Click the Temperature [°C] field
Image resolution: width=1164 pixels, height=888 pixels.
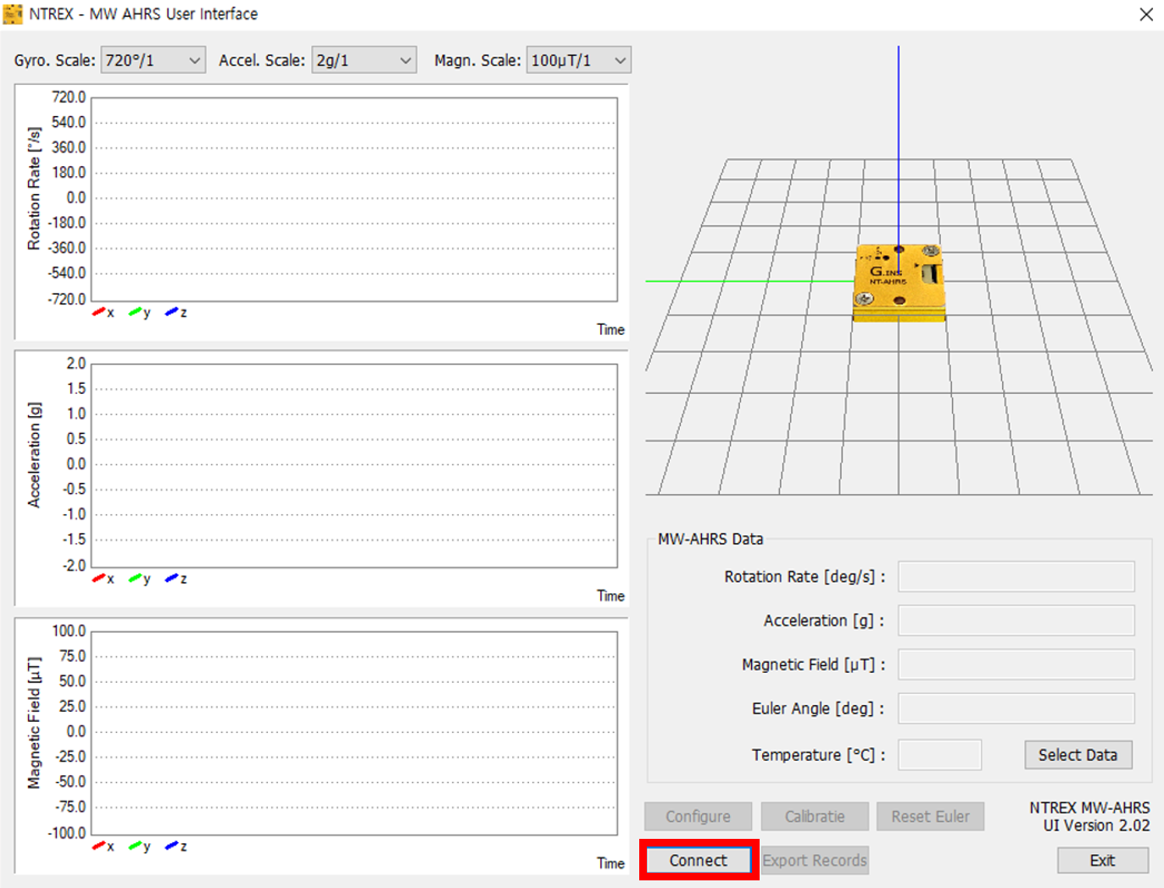pos(939,755)
